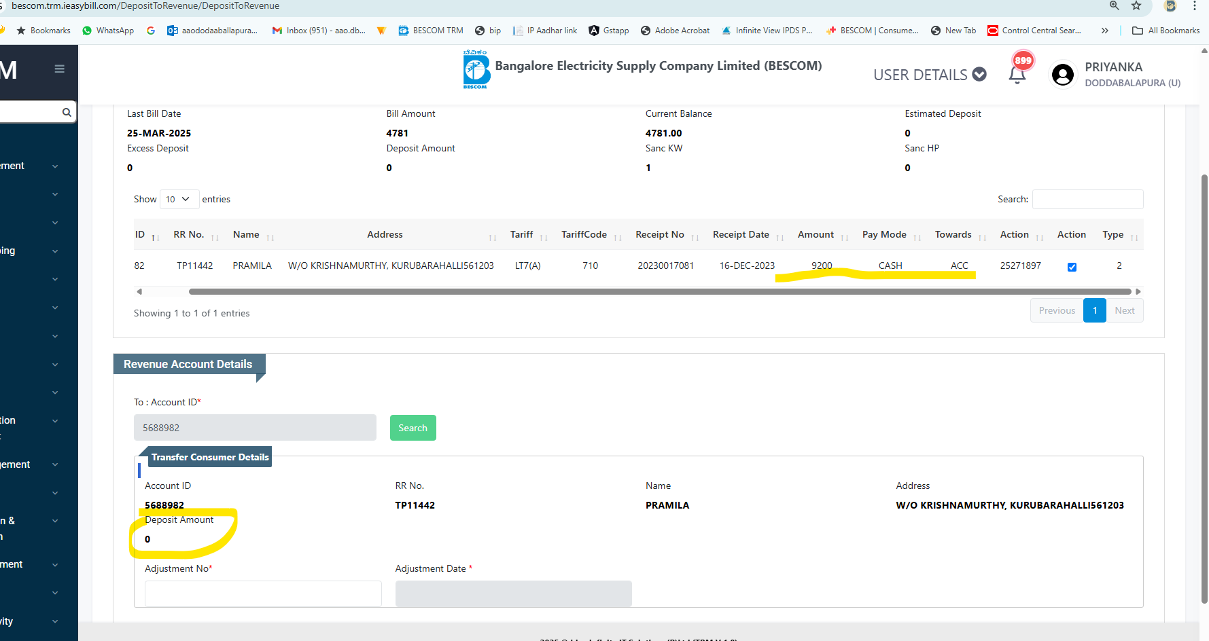This screenshot has width=1209, height=641.
Task: Open the hamburger menu in sidebar
Action: pos(60,69)
